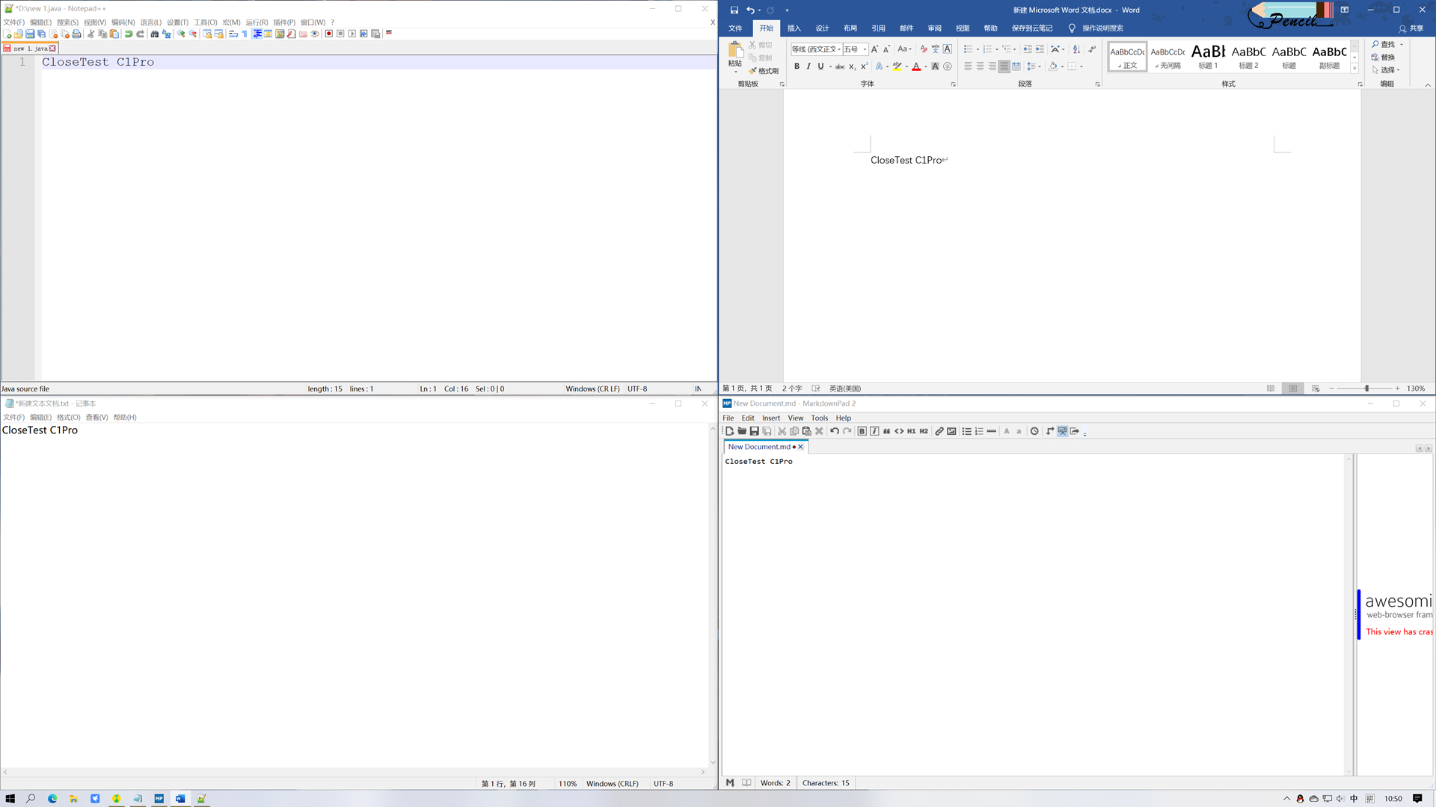Click UTF-8 encoding in Notepad++ status bar
Image resolution: width=1436 pixels, height=807 pixels.
pyautogui.click(x=637, y=389)
